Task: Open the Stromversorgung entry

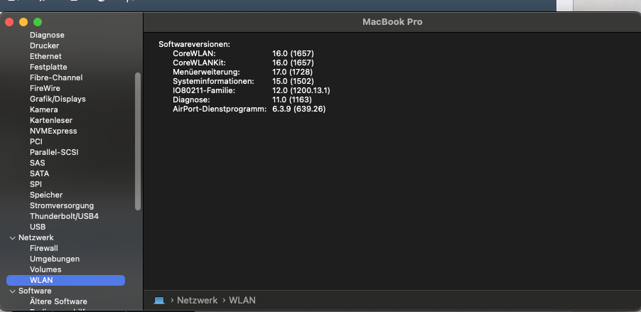Action: [62, 205]
